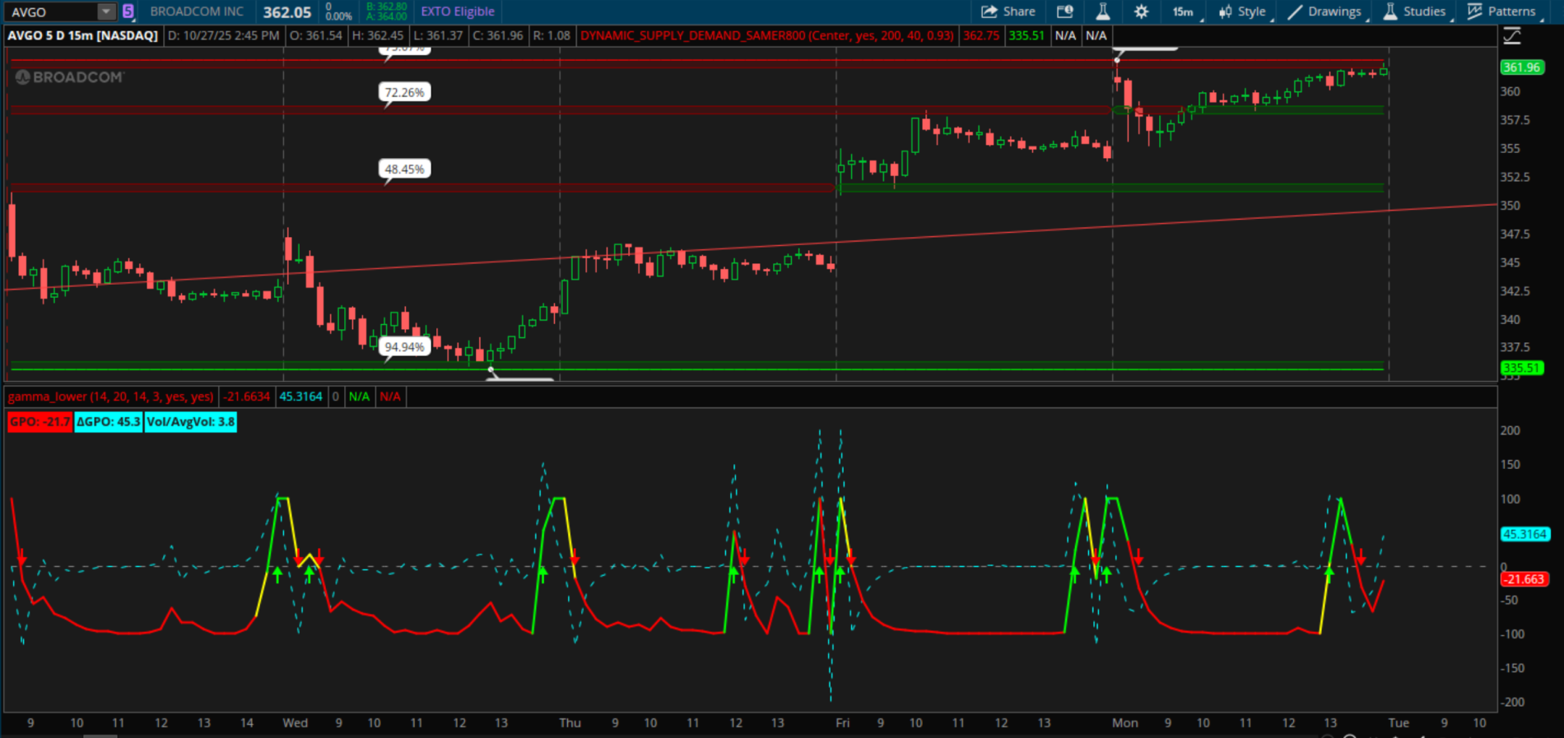
Task: Click the EXTO Eligible text
Action: point(458,12)
